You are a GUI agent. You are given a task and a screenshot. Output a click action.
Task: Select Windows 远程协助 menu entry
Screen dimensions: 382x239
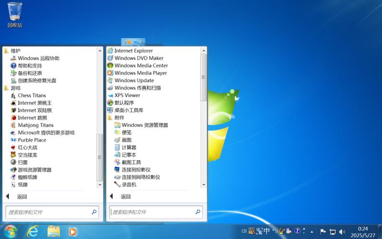point(38,58)
